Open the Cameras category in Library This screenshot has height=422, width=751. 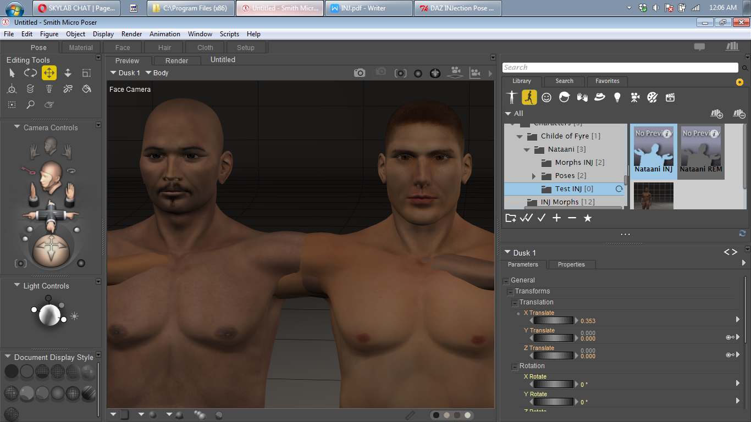point(635,97)
